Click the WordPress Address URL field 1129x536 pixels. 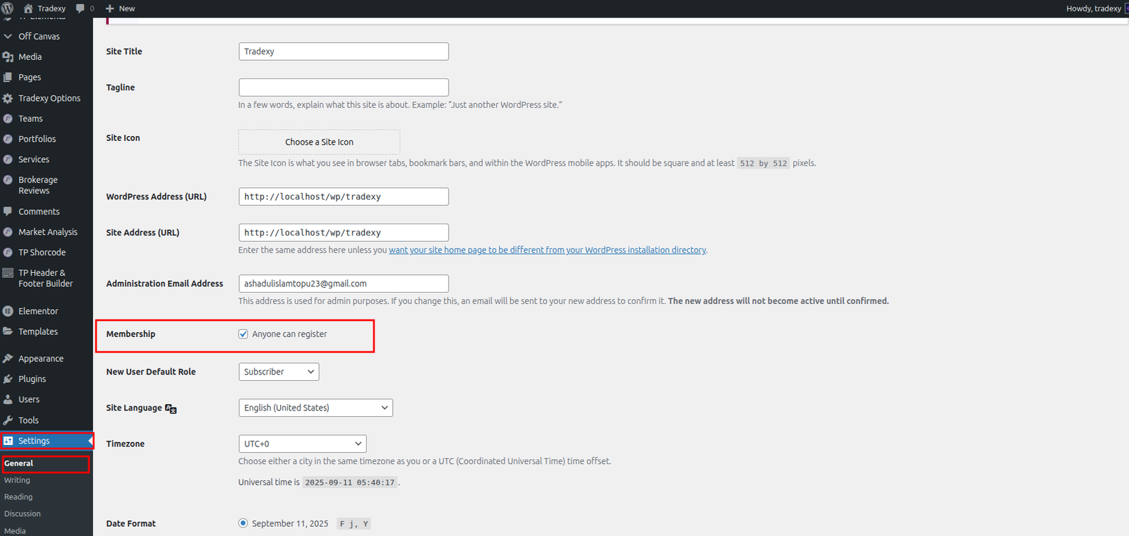click(344, 197)
